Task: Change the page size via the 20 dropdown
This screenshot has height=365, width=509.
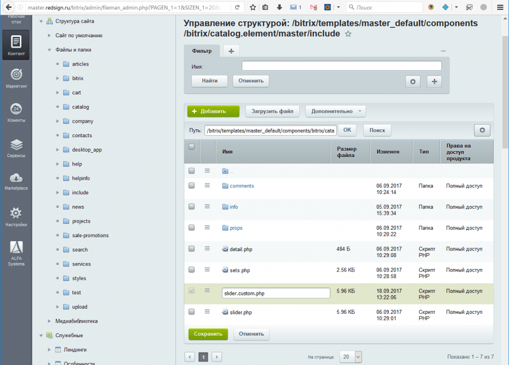Action: (351, 357)
